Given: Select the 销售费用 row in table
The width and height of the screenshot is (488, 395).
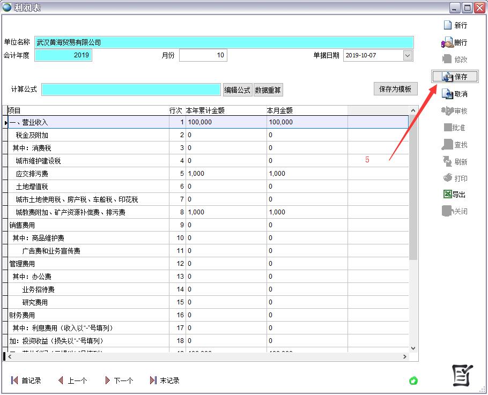Looking at the screenshot, I should coord(86,225).
